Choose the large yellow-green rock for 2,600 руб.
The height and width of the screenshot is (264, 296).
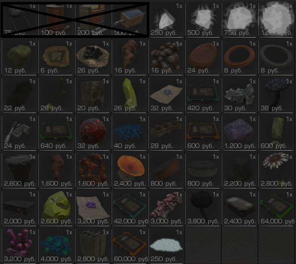[56, 208]
